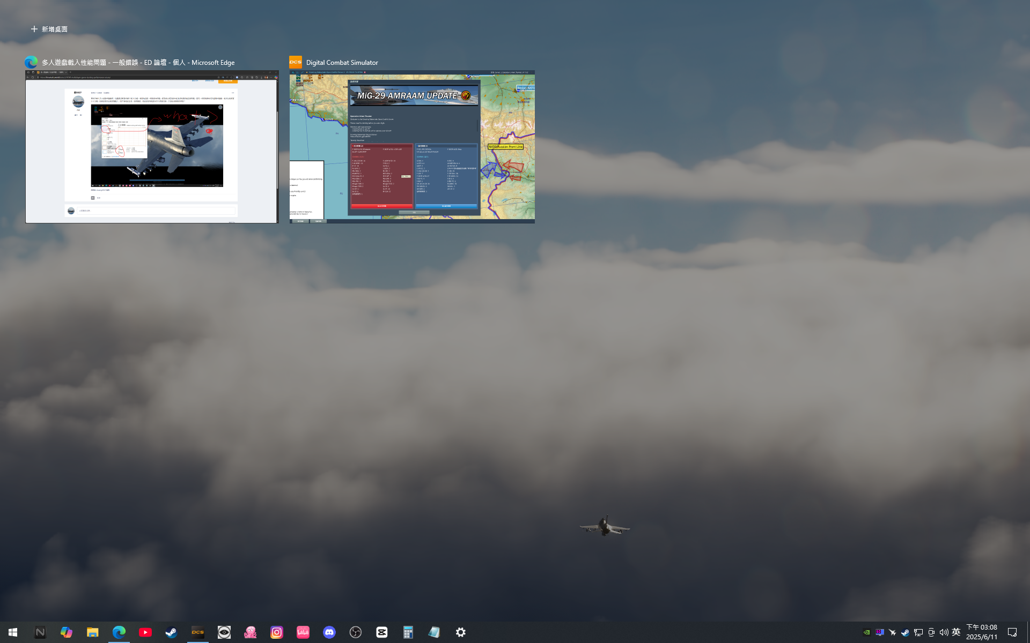Open Discord from the taskbar

329,632
